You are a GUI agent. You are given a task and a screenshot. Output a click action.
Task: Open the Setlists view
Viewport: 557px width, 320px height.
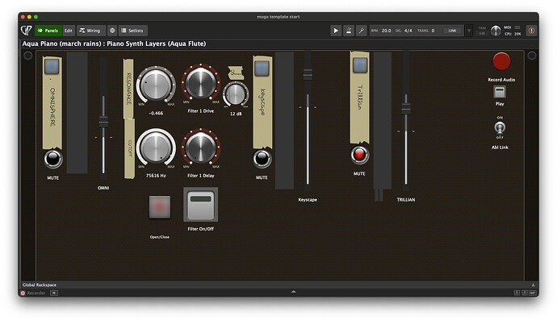[132, 31]
